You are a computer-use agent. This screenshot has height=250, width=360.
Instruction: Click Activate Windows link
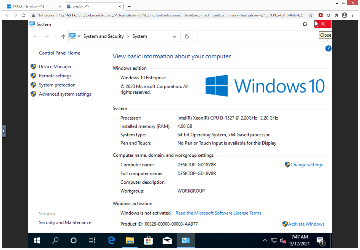(306, 224)
